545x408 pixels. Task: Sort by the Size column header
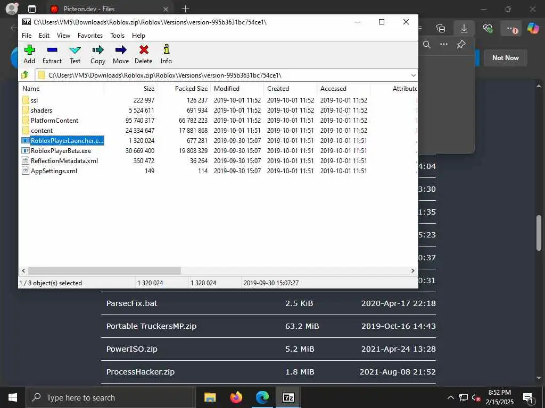pyautogui.click(x=131, y=89)
